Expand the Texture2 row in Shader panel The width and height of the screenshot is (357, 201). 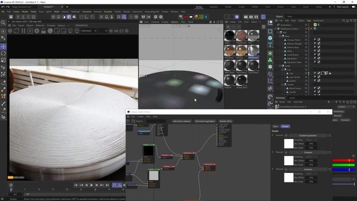(273, 169)
